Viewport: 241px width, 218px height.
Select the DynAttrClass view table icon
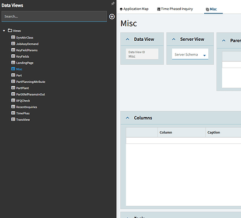pos(13,37)
